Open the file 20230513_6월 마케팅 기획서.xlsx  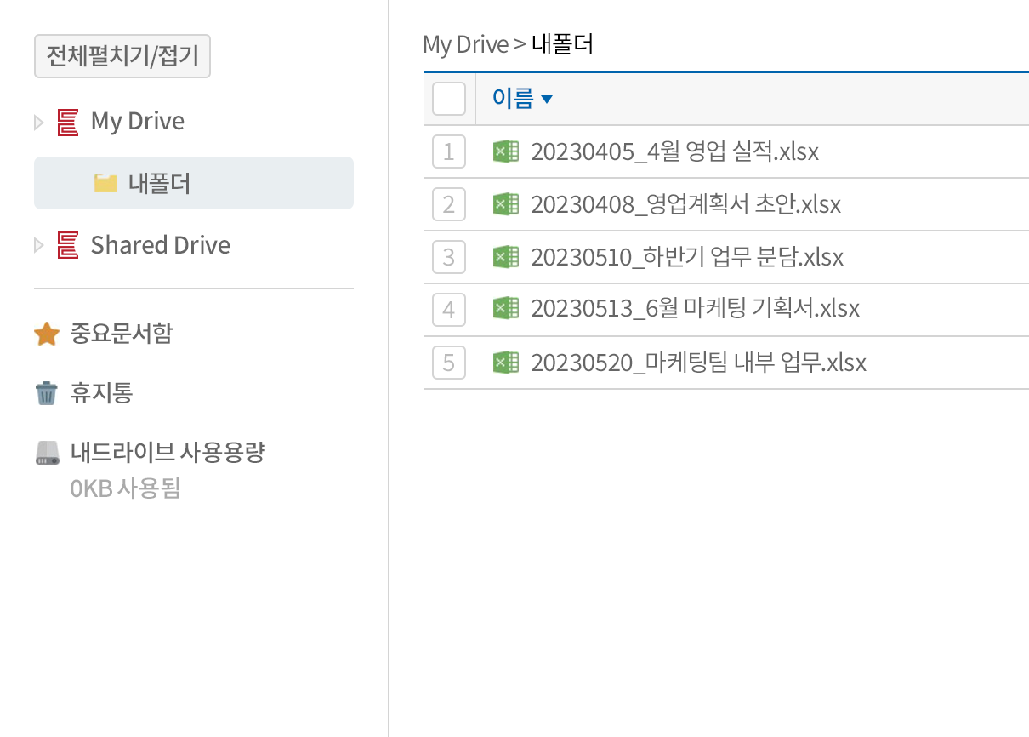click(x=695, y=309)
